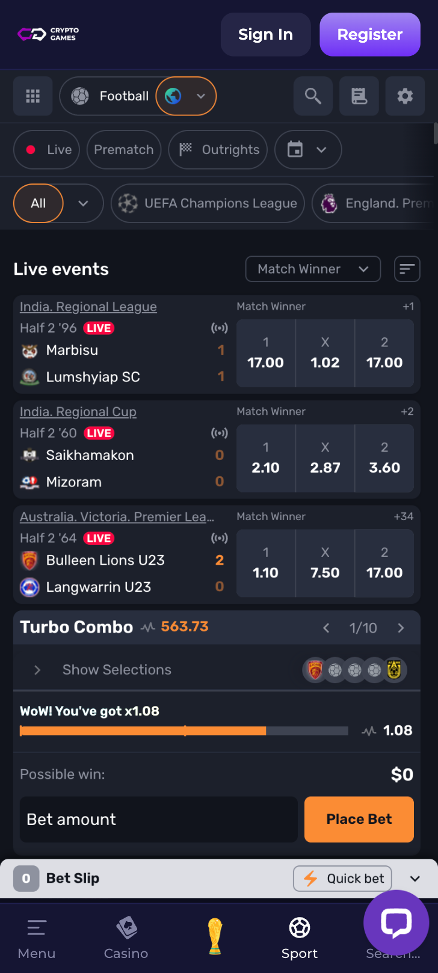This screenshot has height=973, width=438.
Task: Click the search magnifier icon
Action: pyautogui.click(x=313, y=96)
